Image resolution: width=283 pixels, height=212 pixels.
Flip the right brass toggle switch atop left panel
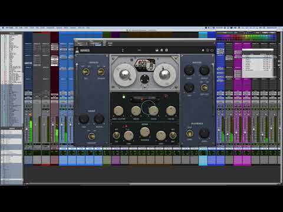[x=101, y=72]
